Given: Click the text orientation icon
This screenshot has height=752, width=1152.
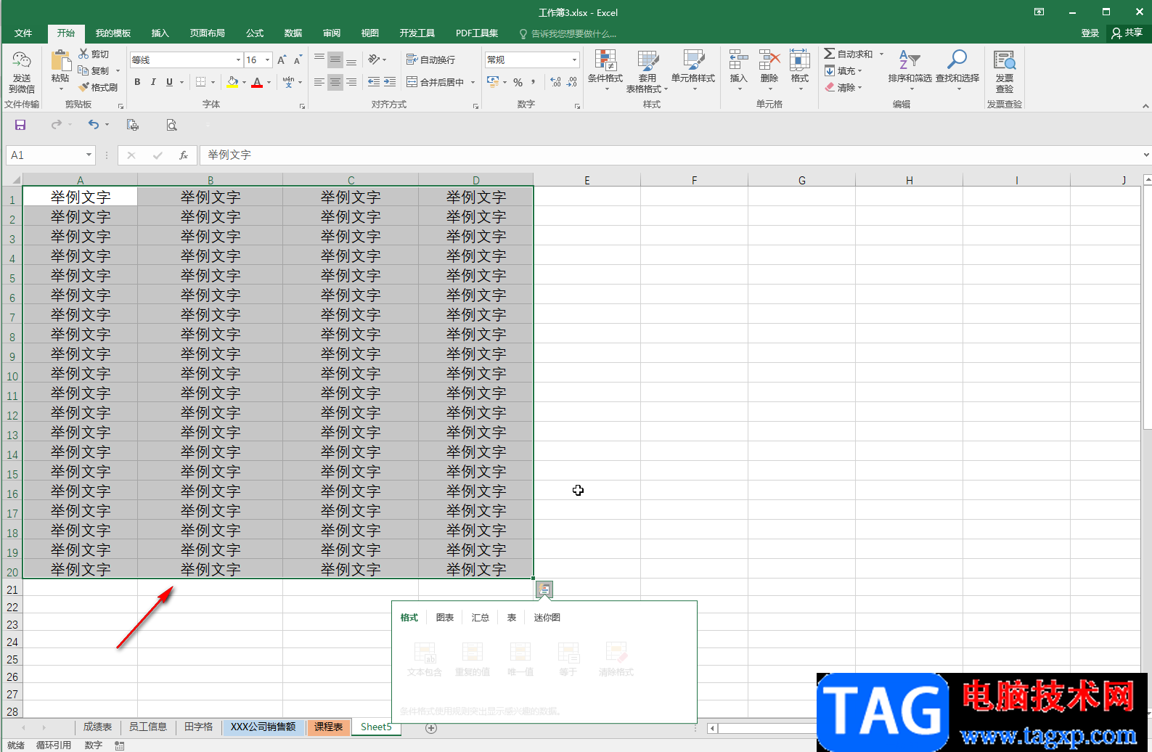Looking at the screenshot, I should (374, 60).
